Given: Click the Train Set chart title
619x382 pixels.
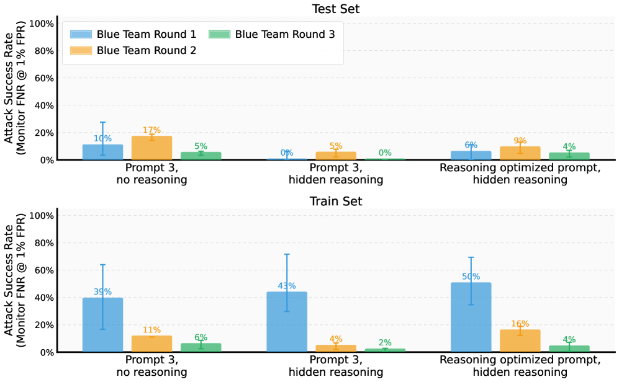Looking at the screenshot, I should click(x=335, y=201).
